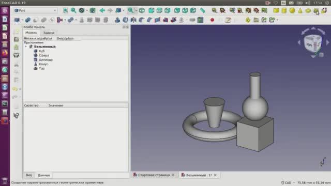Open link navigation dropdown arrow
This screenshot has width=331, height=186.
(124, 10)
